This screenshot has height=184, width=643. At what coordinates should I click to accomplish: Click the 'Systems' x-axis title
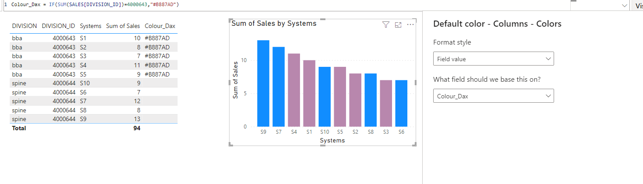coord(332,140)
